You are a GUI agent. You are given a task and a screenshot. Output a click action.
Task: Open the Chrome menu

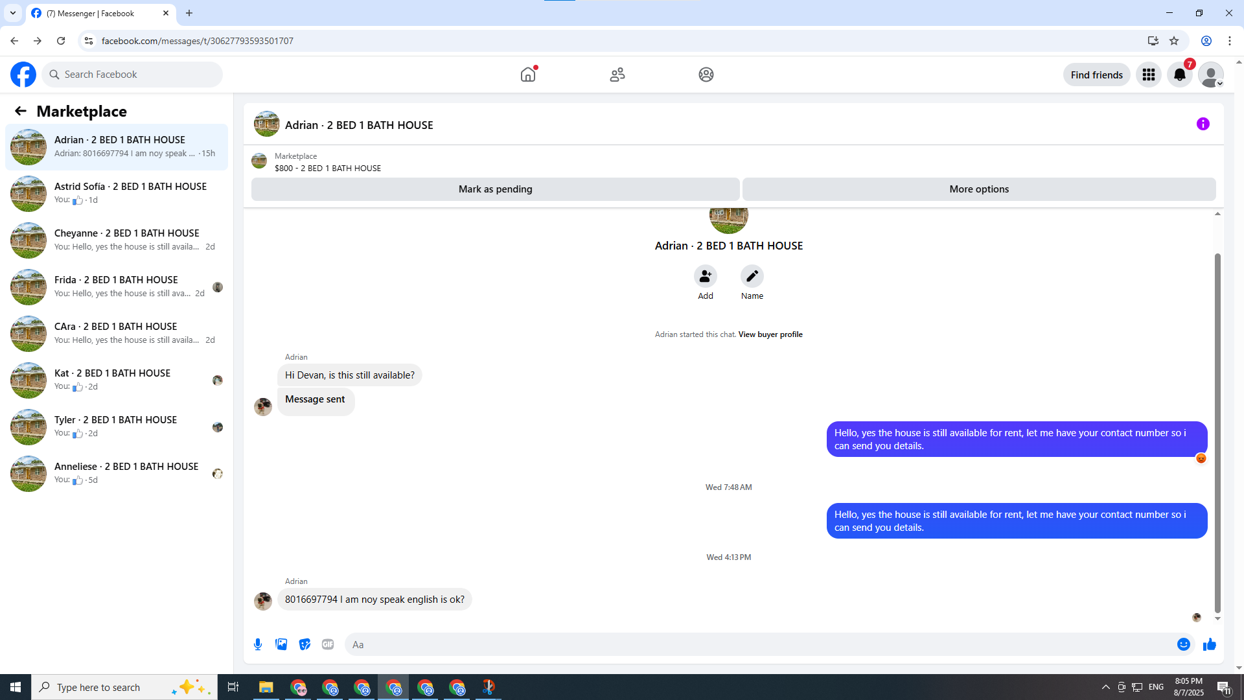tap(1230, 41)
